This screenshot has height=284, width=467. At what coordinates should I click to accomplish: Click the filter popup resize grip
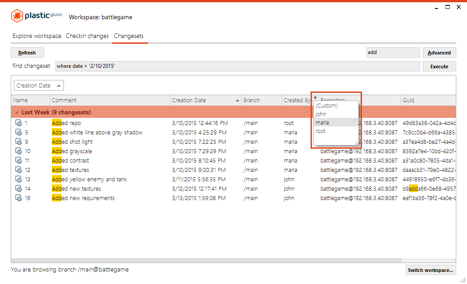[x=356, y=143]
